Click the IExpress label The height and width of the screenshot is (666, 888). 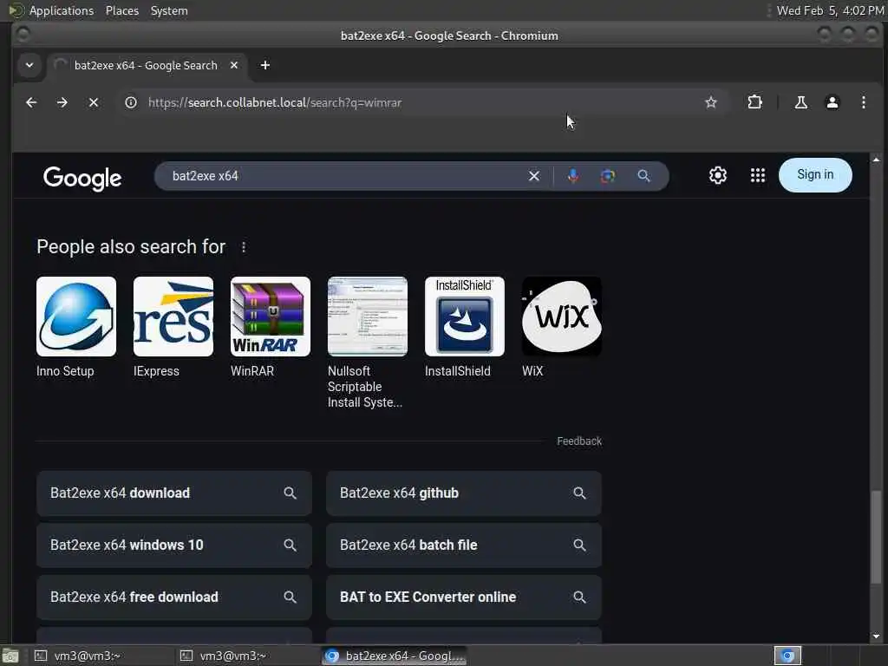[x=156, y=371]
